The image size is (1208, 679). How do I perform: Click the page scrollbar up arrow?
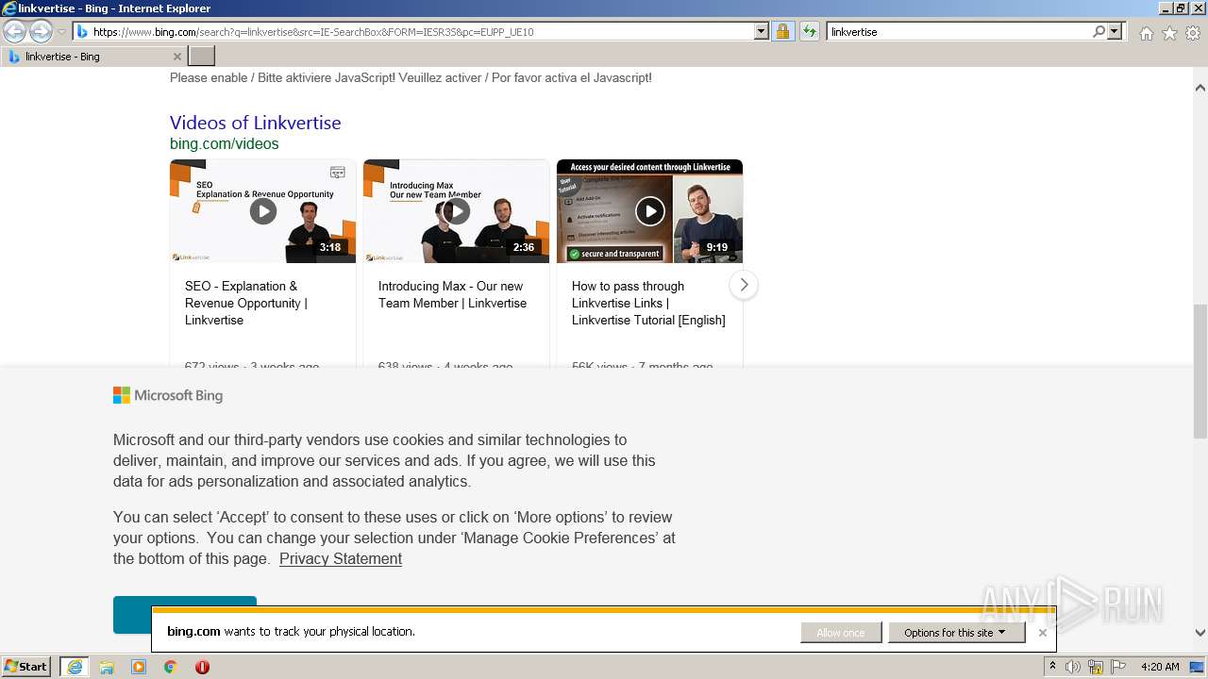pyautogui.click(x=1200, y=88)
